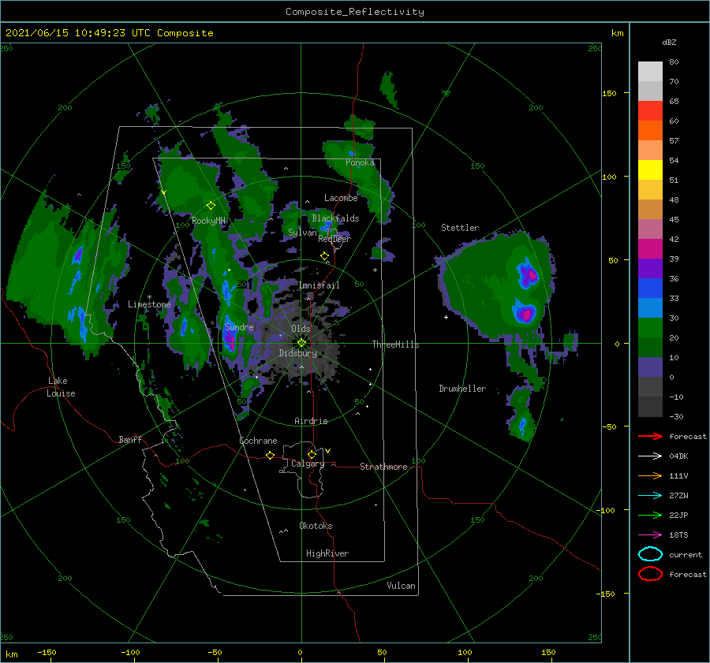Click the Vulcan town label
Viewport: 710px width, 663px height.
tap(401, 586)
